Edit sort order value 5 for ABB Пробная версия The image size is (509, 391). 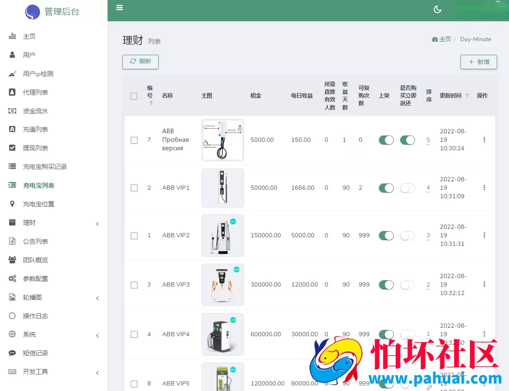(x=428, y=140)
